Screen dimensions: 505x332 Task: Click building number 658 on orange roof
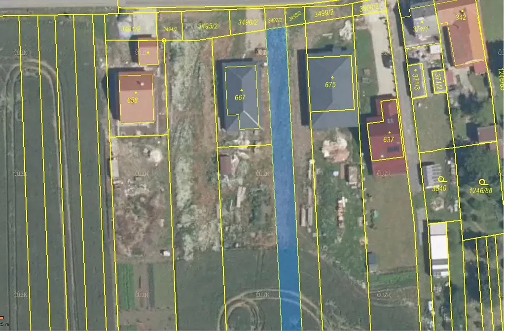(x=132, y=100)
